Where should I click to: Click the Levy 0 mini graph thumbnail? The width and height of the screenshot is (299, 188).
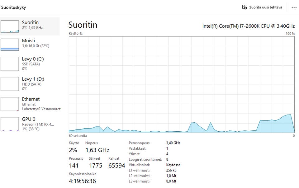[x=10, y=64]
